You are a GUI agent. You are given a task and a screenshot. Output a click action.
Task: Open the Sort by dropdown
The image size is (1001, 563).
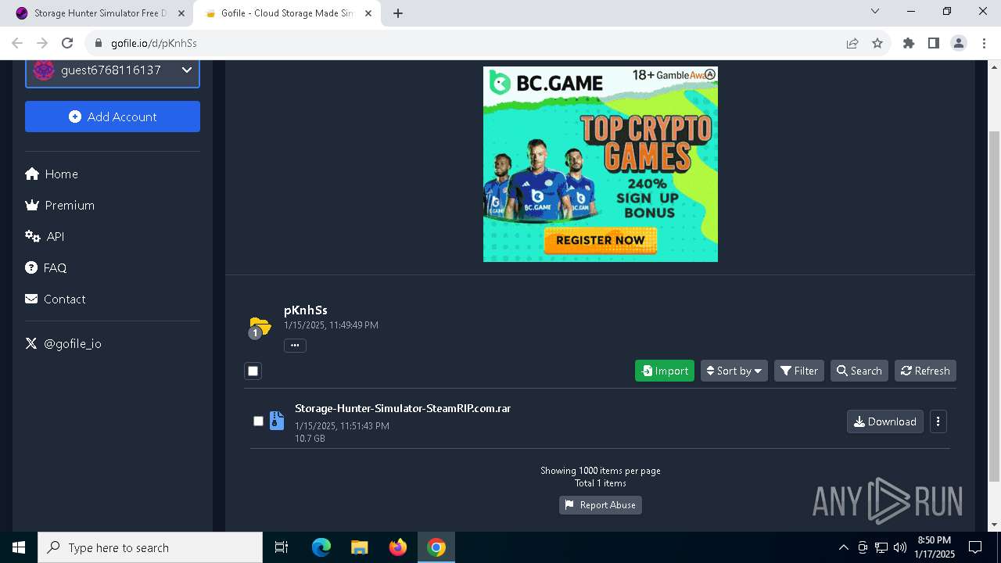click(734, 371)
